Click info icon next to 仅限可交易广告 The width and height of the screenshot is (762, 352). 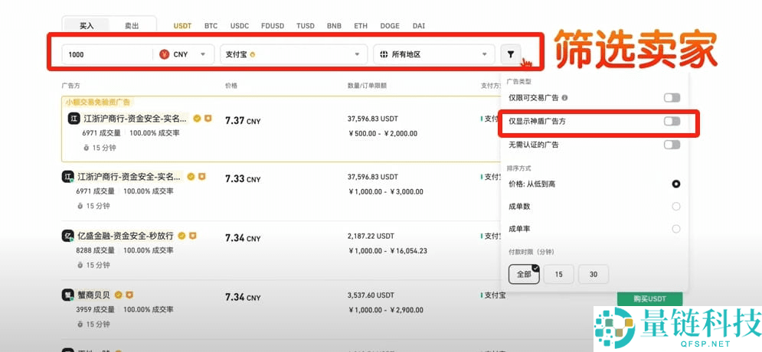click(x=564, y=98)
